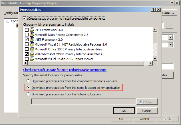Image resolution: width=181 pixels, height=125 pixels.
Task: Open the lower dropdown arrow in Property Pages
Action: click(171, 45)
